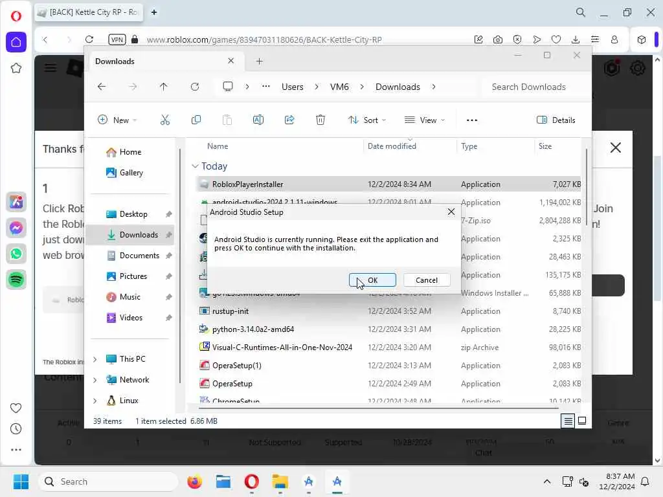
Task: Add a new tab in File Explorer
Action: pyautogui.click(x=259, y=61)
